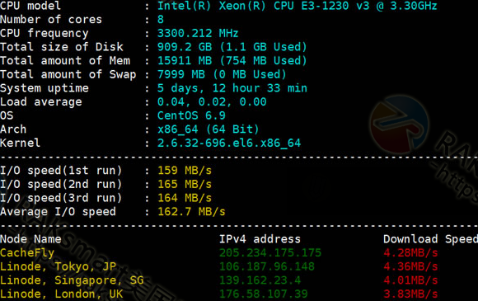Click the 'IPv4 address' column header

tap(260, 239)
